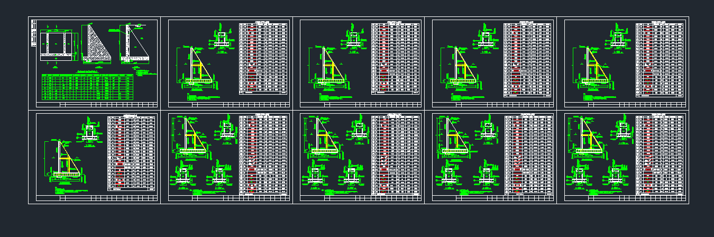Select the schedule table in bottom-row fourth sheet
Viewport: 714px width, 237px height.
pyautogui.click(x=528, y=156)
